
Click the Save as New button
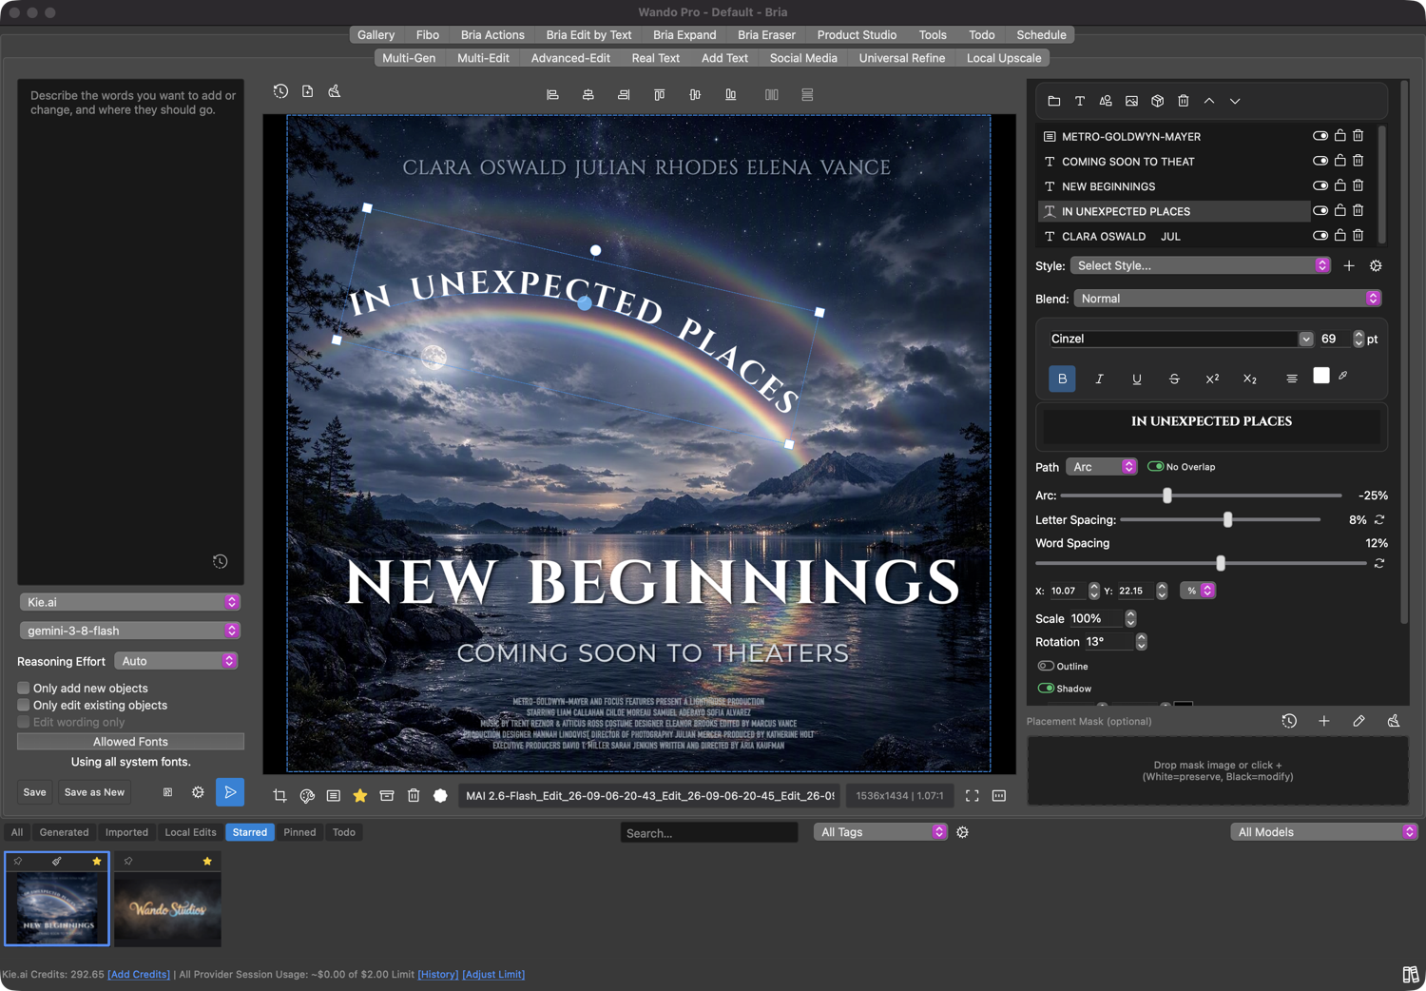click(94, 792)
